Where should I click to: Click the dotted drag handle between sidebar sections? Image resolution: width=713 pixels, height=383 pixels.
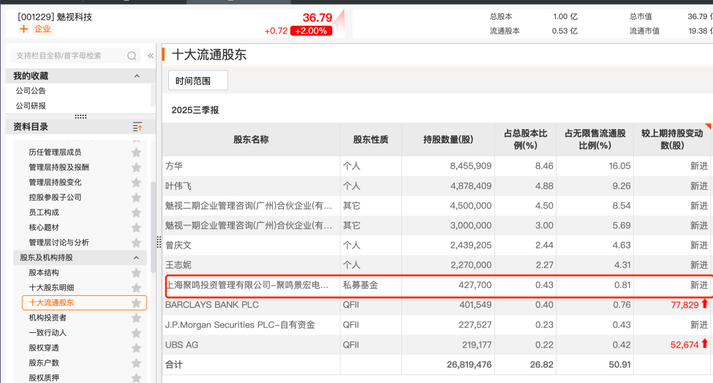(x=79, y=115)
